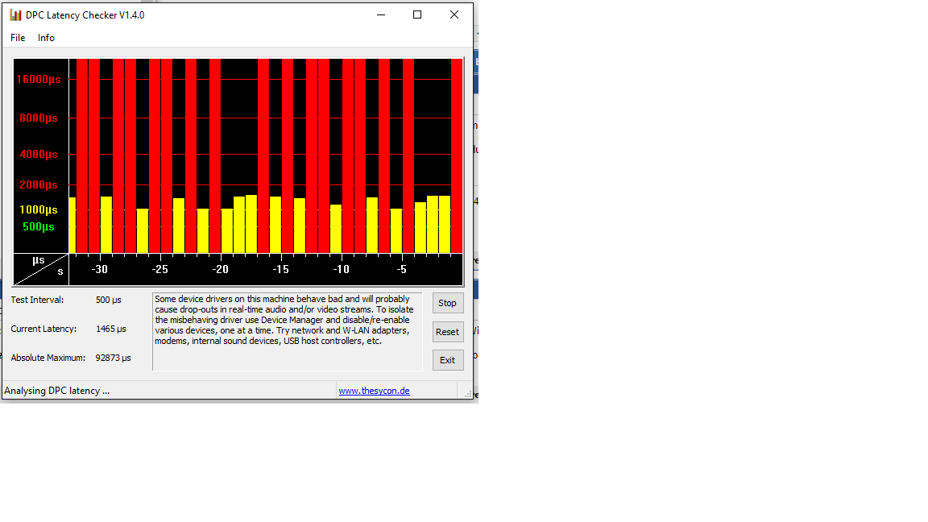The image size is (928, 522).
Task: Click the -15 time axis label
Action: [x=280, y=269]
